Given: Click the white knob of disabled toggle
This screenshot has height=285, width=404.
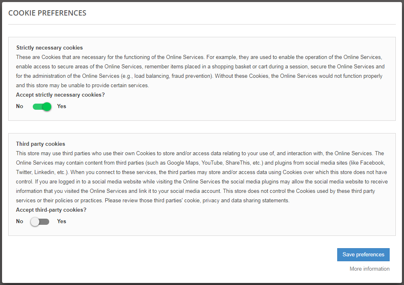Looking at the screenshot, I should click(35, 222).
